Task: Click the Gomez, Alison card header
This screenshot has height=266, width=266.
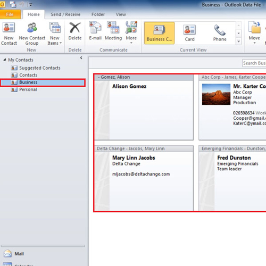Action: pos(144,77)
